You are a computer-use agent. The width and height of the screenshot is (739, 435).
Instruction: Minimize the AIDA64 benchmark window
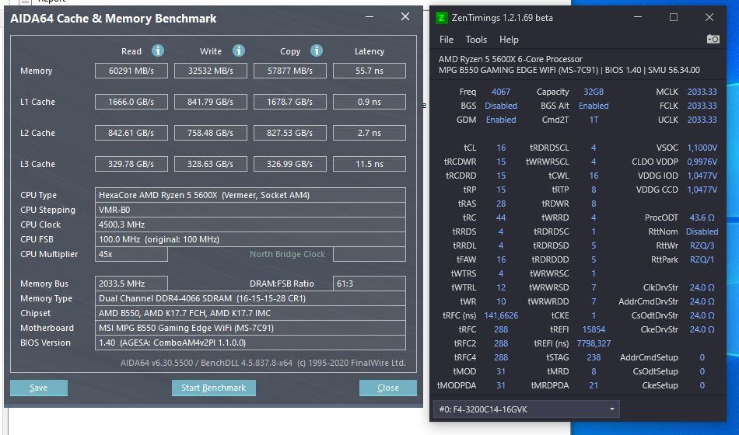(x=369, y=17)
